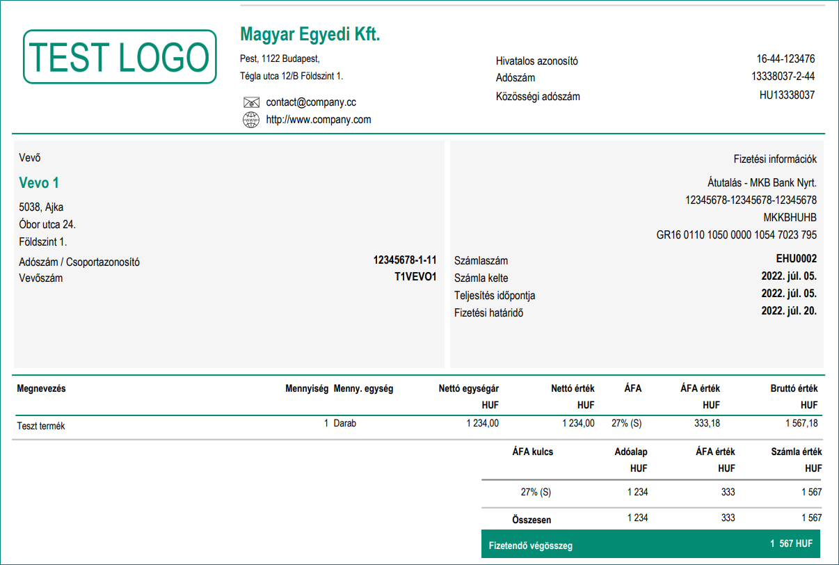The image size is (839, 565).
Task: Click the Fizetési információk heading
Action: [x=775, y=159]
